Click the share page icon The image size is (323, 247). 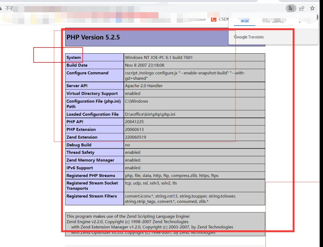point(302,9)
